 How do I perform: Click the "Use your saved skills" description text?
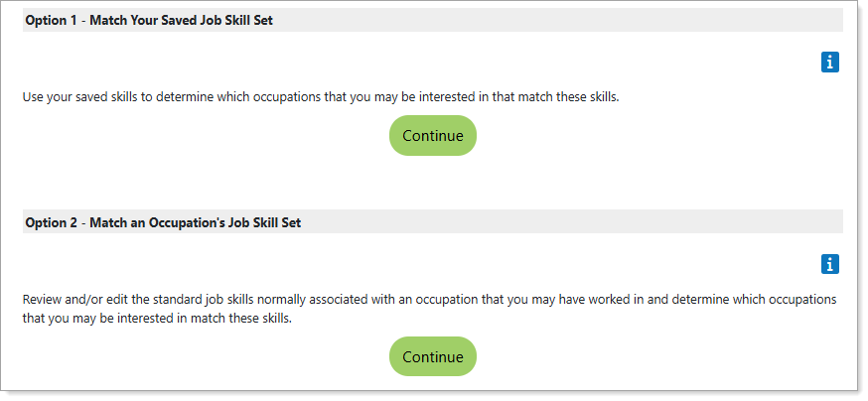point(320,97)
